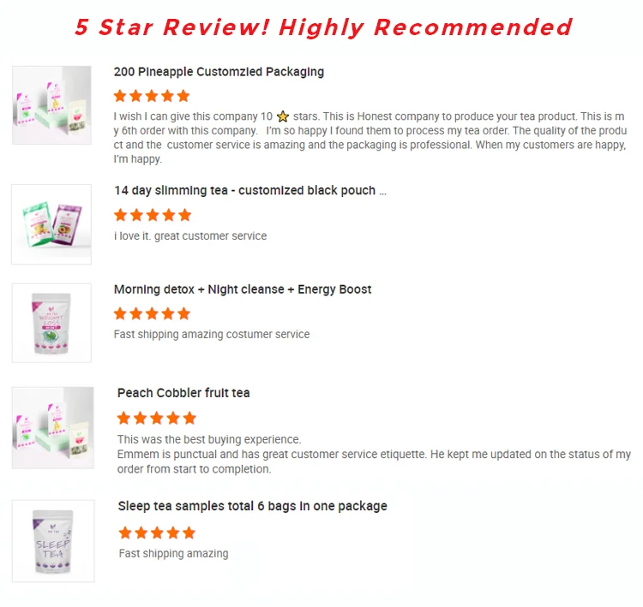This screenshot has width=643, height=607.
Task: Open the 'Peach Cobbler fruit tea' title
Action: coord(183,393)
